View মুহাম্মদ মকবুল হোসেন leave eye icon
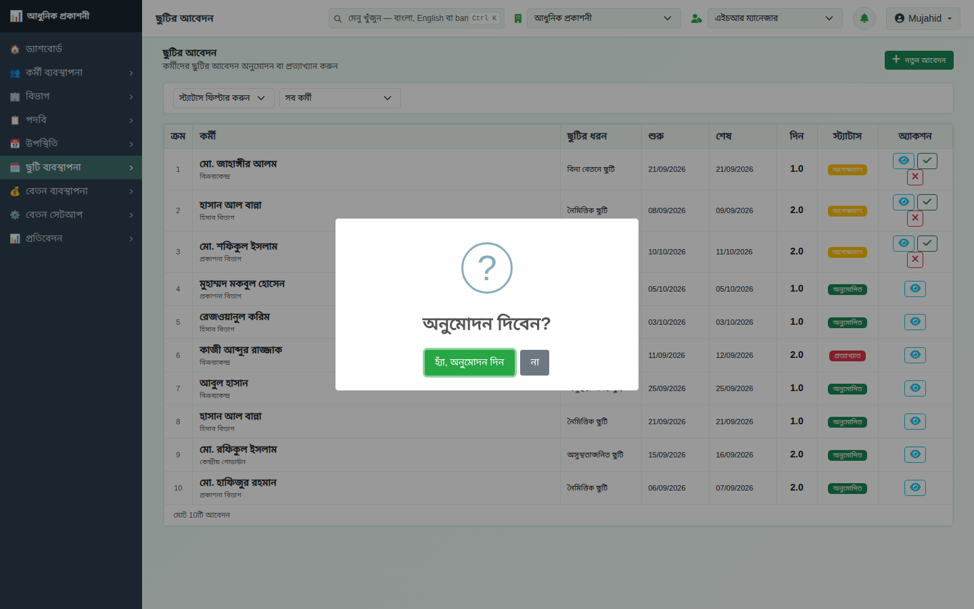This screenshot has width=974, height=609. click(x=915, y=289)
